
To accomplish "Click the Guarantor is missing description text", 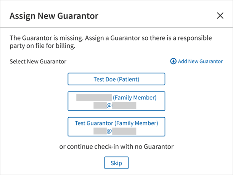I will pos(111,42).
